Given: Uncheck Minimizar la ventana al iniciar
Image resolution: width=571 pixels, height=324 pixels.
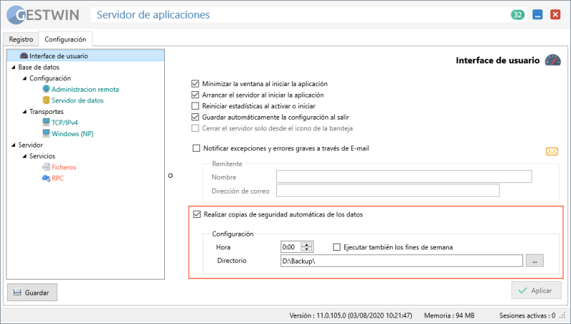Looking at the screenshot, I should [196, 83].
